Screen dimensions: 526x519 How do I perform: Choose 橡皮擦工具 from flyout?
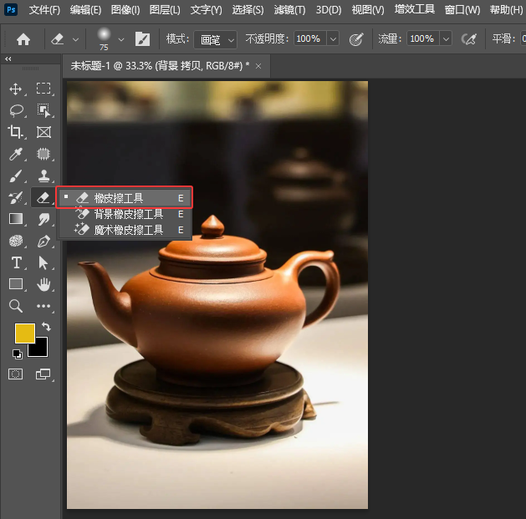pos(125,198)
